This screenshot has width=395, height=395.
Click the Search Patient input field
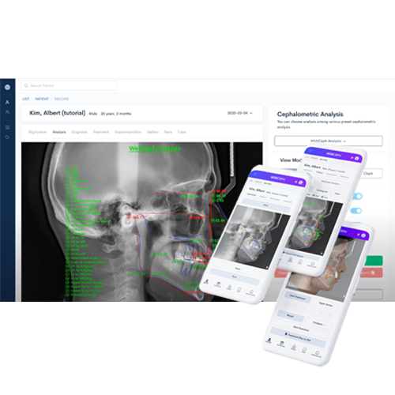pos(69,85)
